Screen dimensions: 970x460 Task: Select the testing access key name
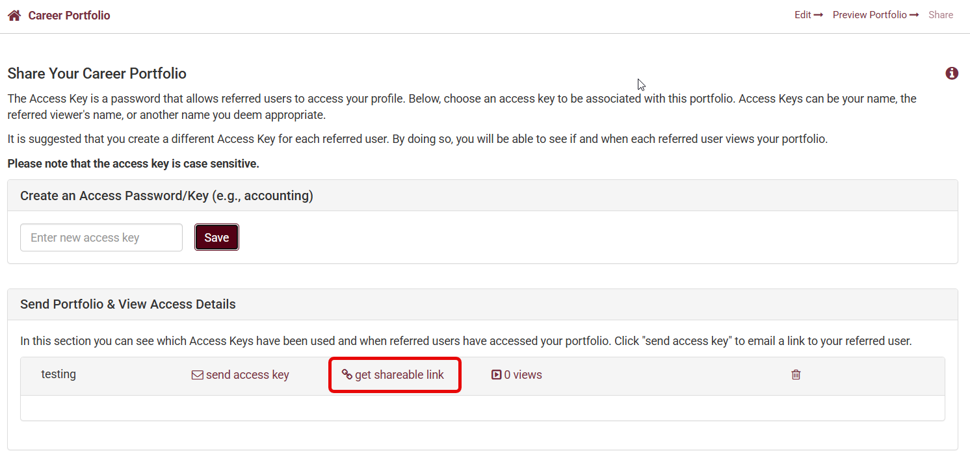(x=59, y=374)
